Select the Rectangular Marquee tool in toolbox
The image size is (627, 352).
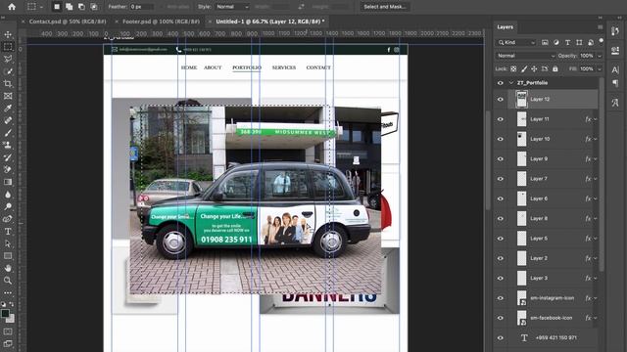(8, 47)
